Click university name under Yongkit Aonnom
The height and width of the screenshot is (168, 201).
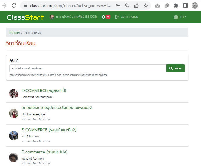[36, 163]
